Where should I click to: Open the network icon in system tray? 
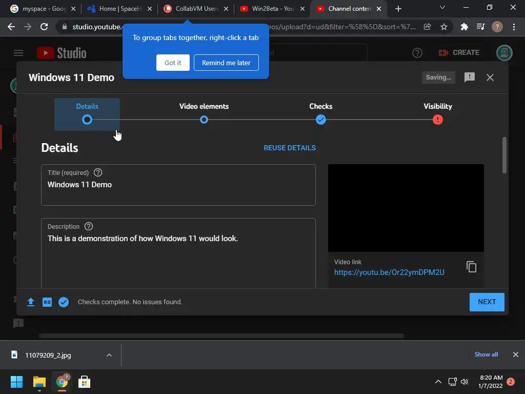452,382
